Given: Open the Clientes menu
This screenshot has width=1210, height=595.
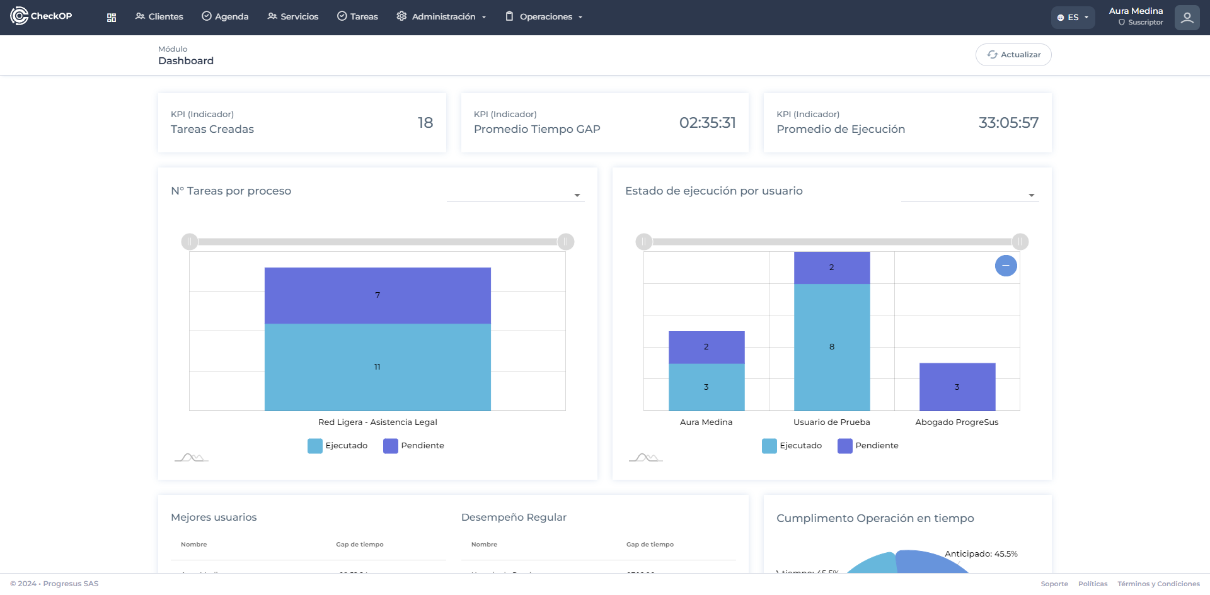Looking at the screenshot, I should point(159,16).
